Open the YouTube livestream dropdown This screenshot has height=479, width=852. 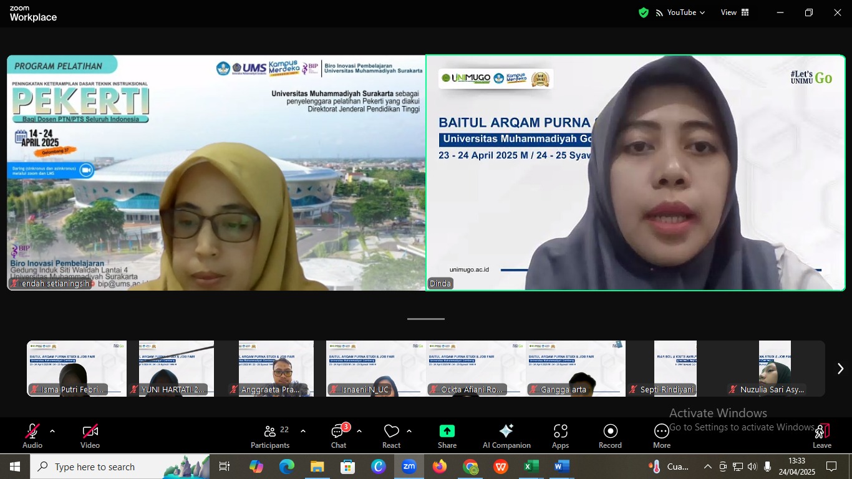click(680, 12)
